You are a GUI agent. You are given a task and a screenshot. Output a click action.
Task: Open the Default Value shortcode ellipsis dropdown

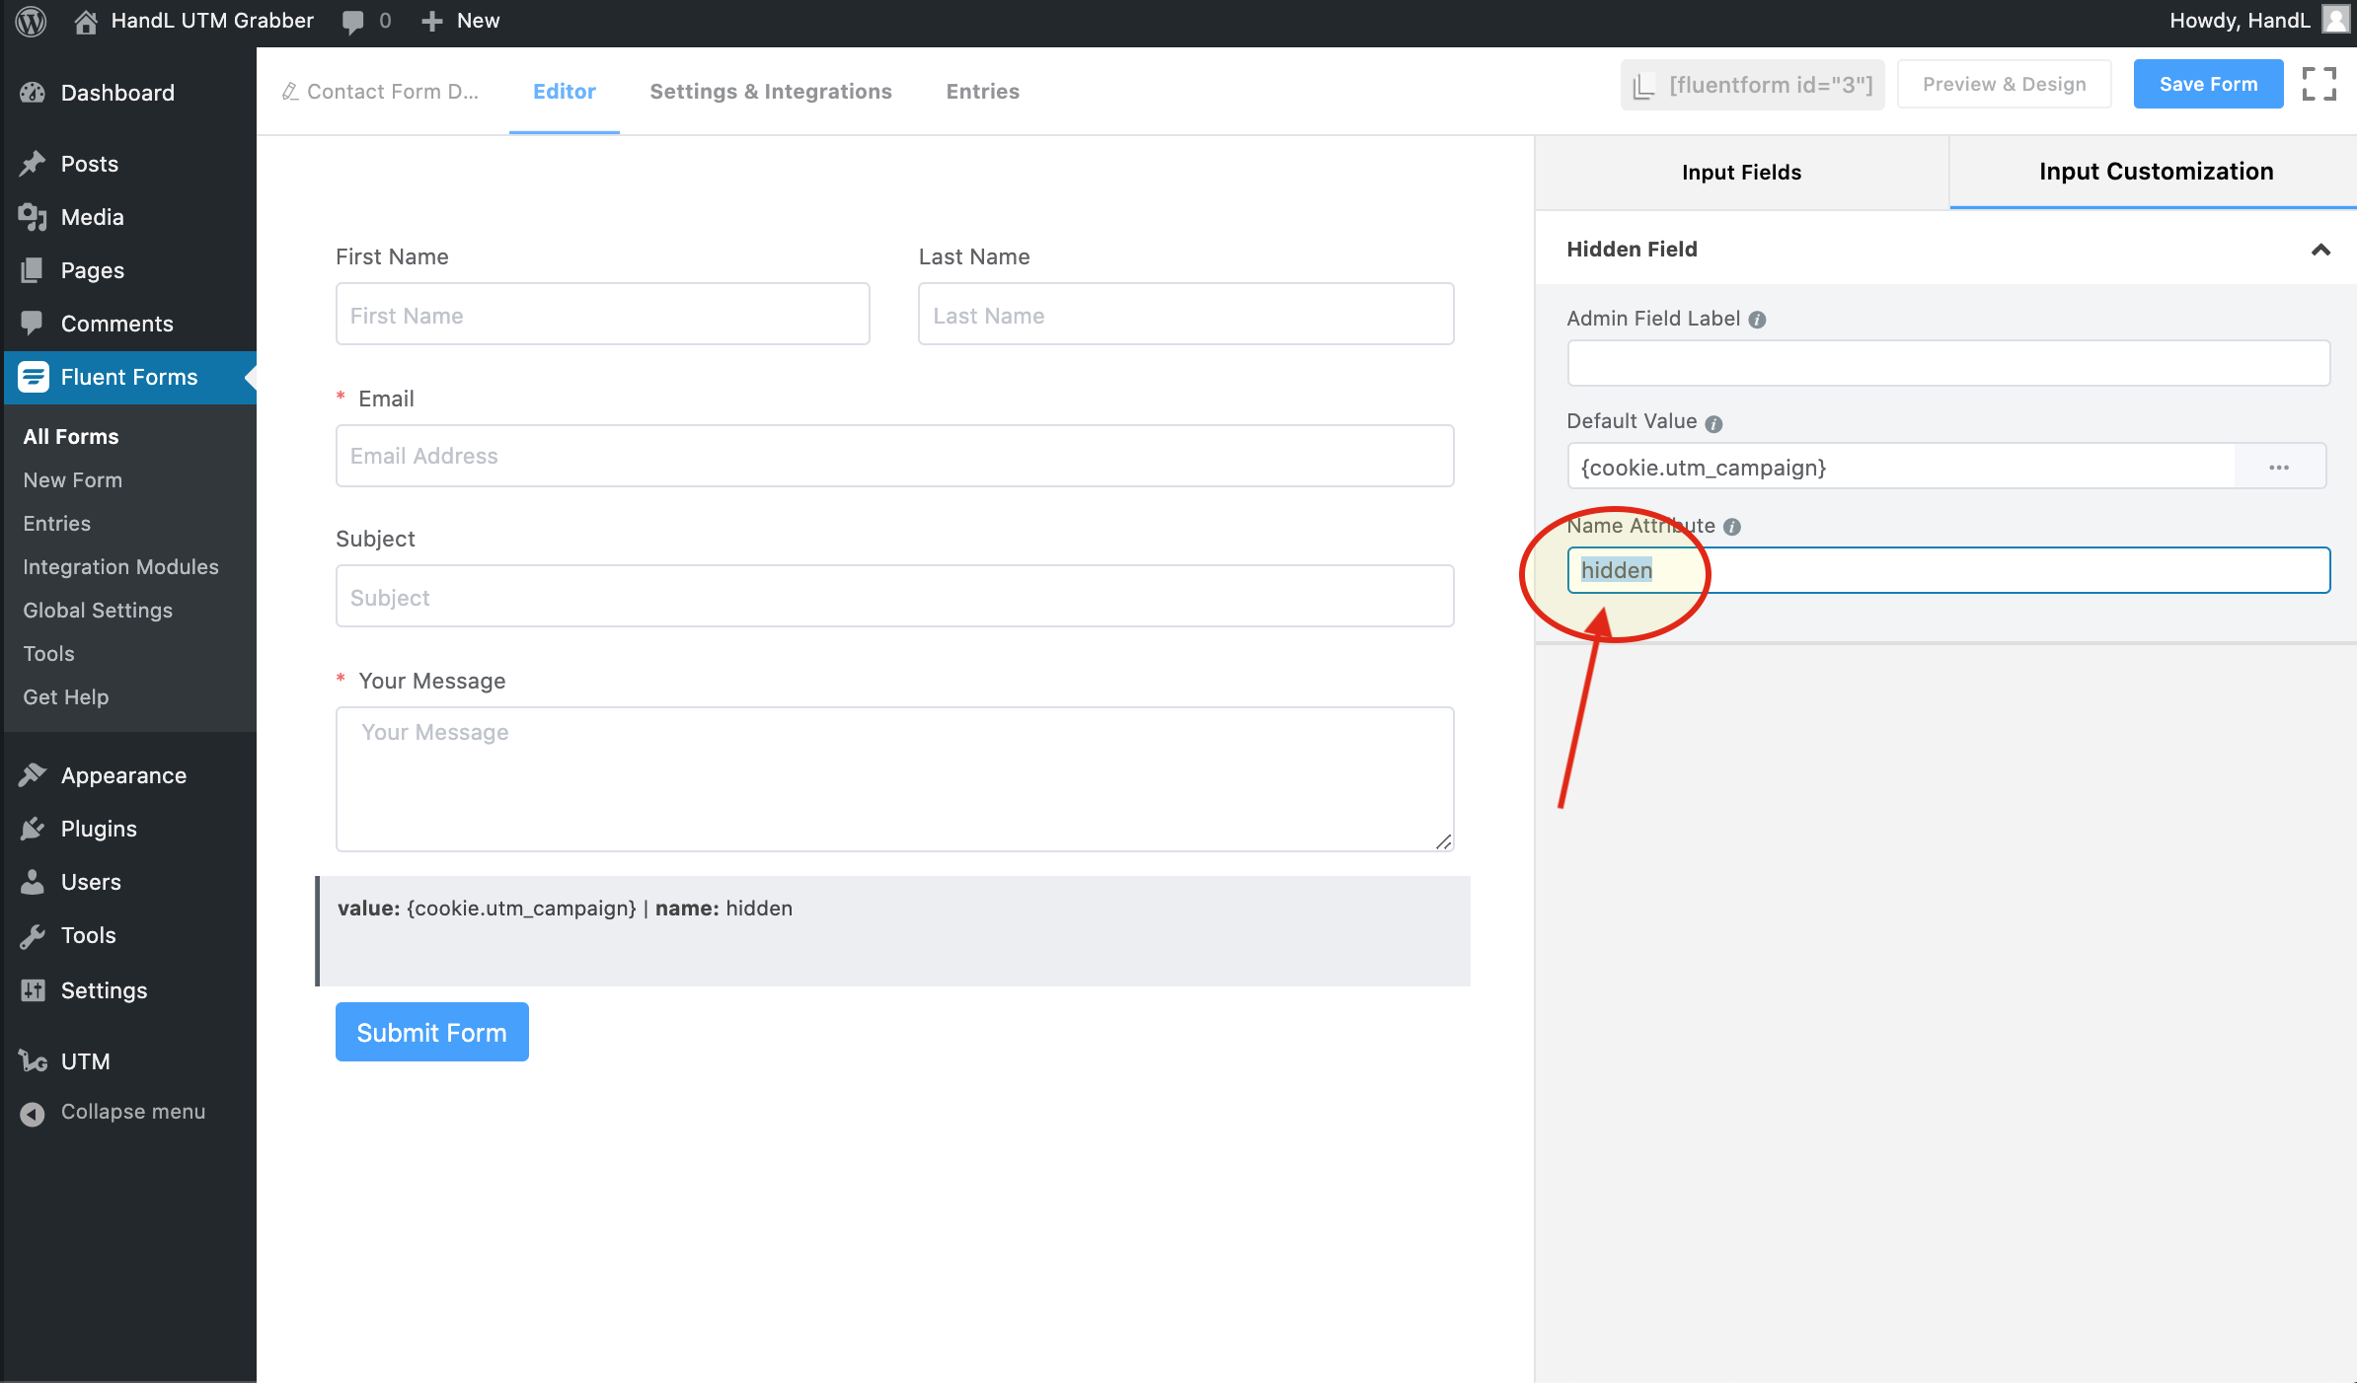[x=2278, y=467]
